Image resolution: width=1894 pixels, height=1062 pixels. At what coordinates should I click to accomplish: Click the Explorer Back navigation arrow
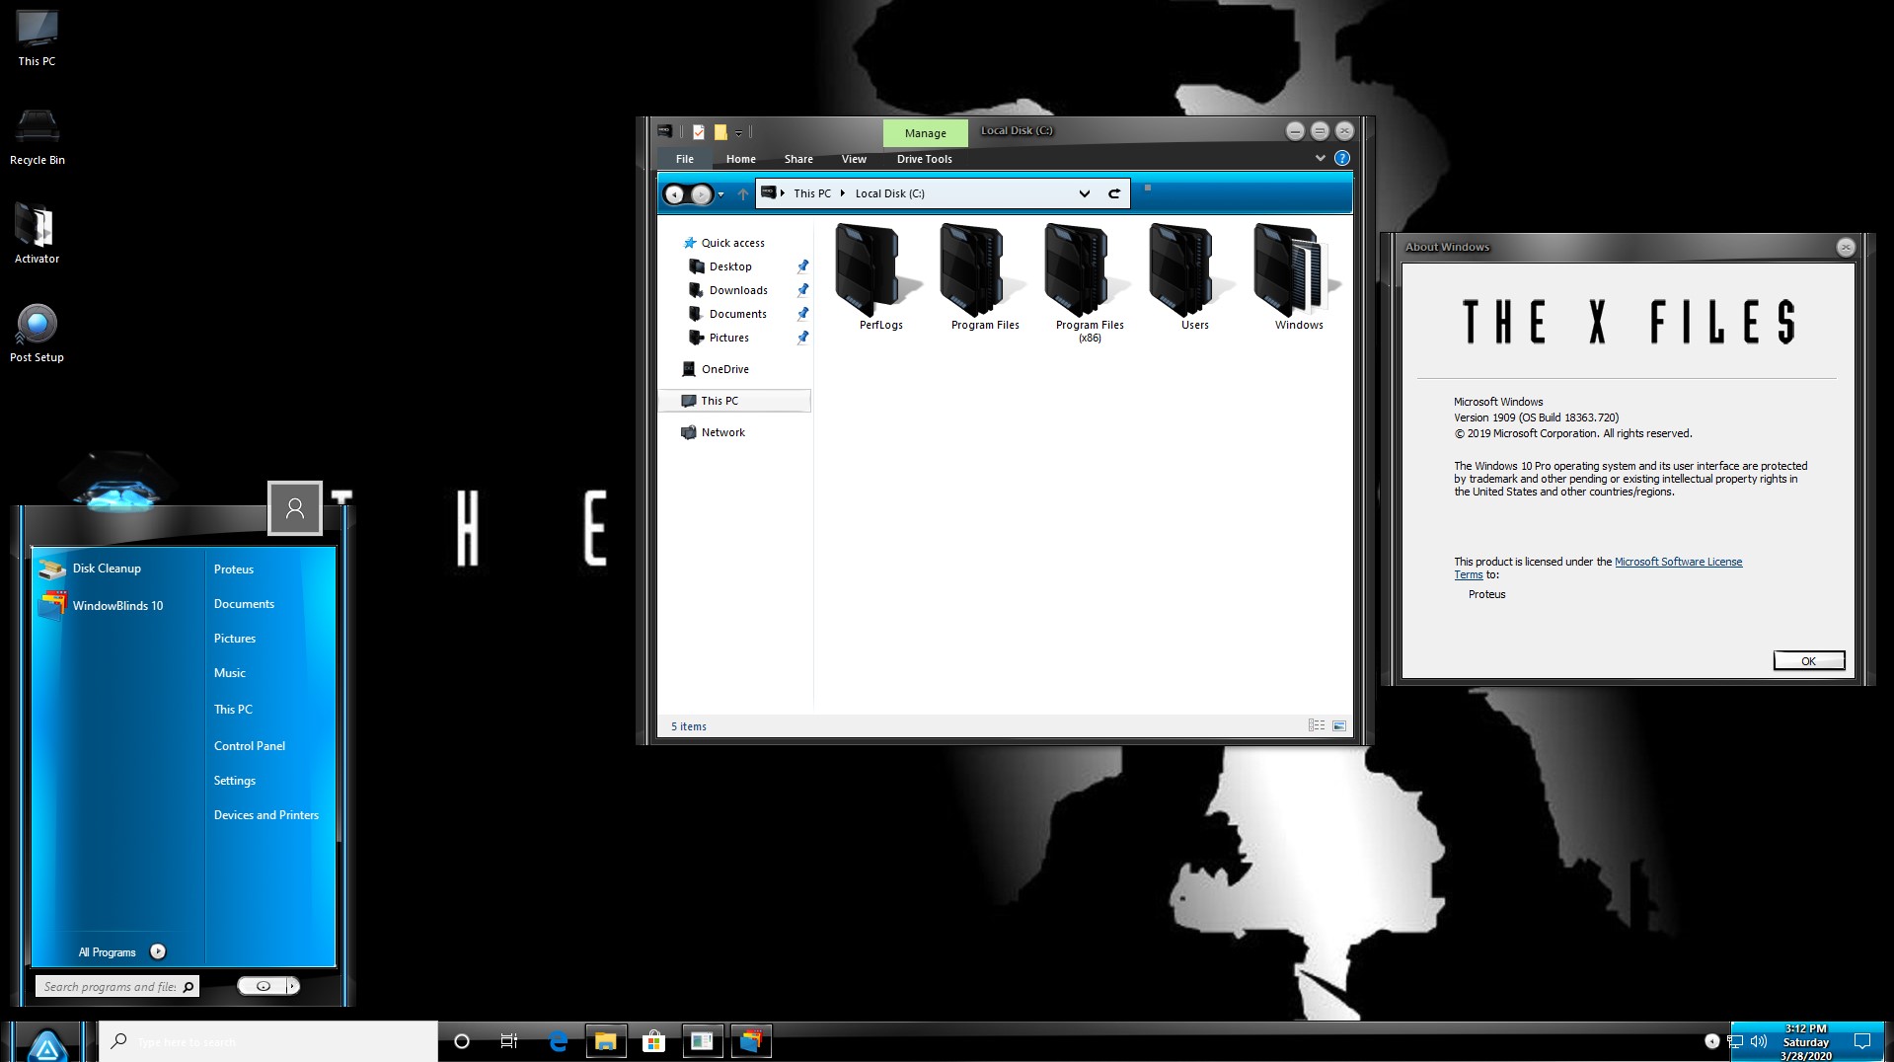point(674,194)
